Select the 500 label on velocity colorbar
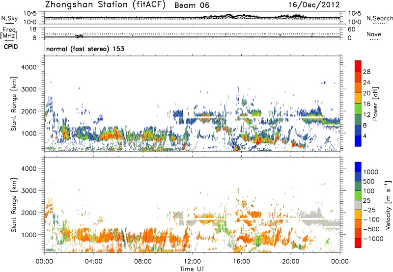Screen dimensions: 393x272 (x=369, y=182)
